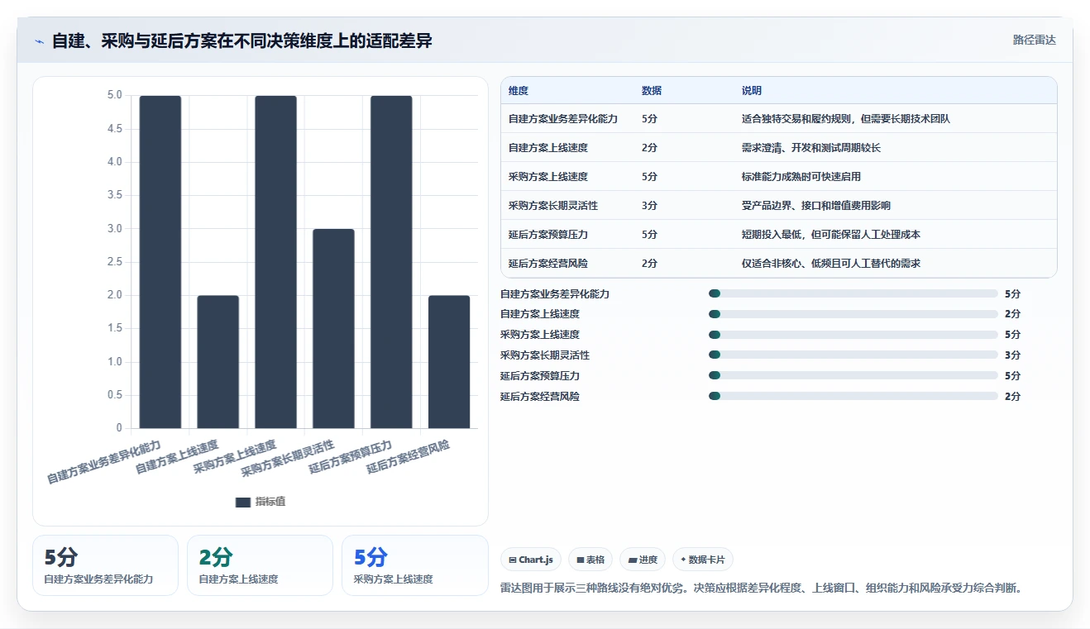Click description 标准能力成熟时可快速启用
The width and height of the screenshot is (1090, 629).
[801, 177]
